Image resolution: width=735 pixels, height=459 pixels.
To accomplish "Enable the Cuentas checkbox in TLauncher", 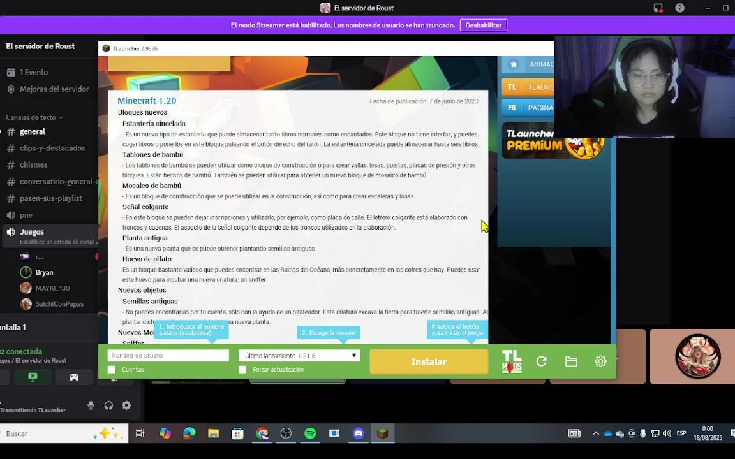I will [x=112, y=370].
